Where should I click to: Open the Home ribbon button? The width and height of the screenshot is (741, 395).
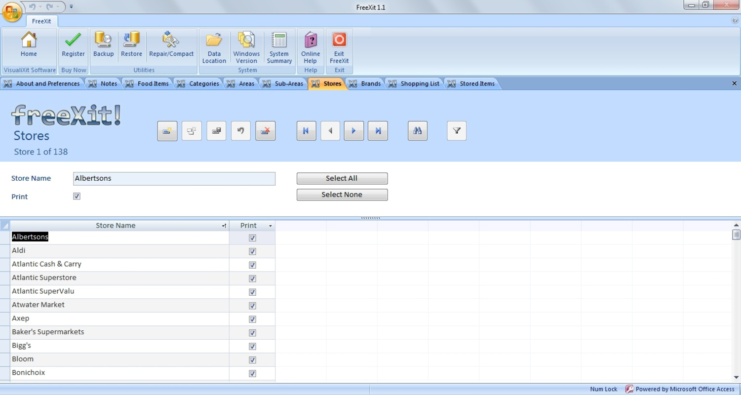[x=29, y=45]
